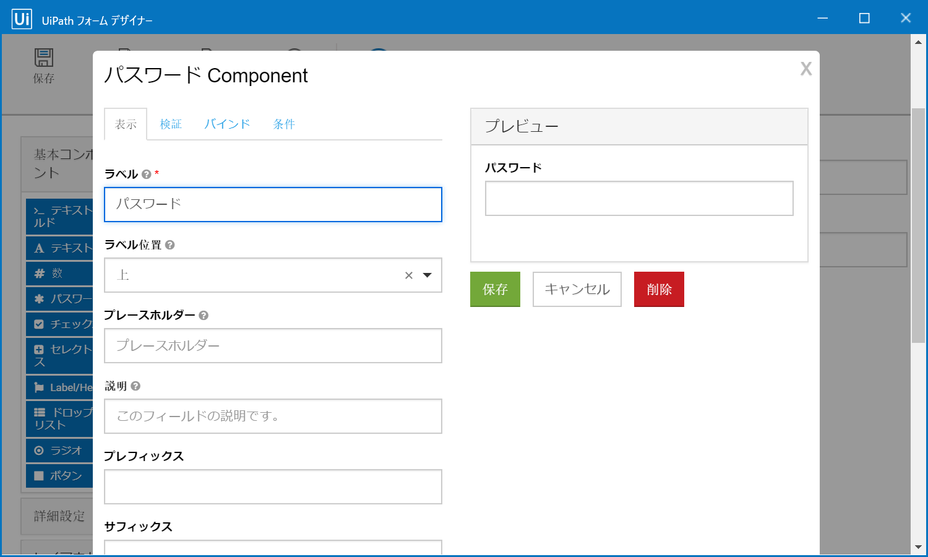Click the キャンセル button

[577, 289]
